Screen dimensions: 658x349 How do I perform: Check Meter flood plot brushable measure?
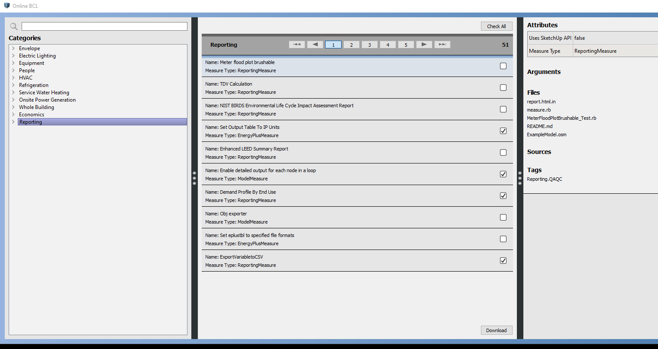(x=503, y=66)
